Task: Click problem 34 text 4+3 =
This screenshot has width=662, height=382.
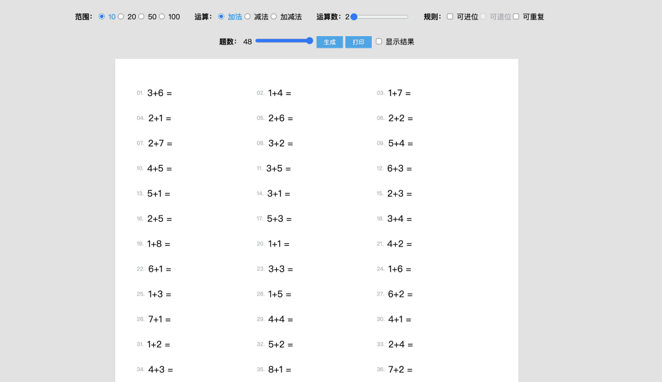Action: [160, 370]
